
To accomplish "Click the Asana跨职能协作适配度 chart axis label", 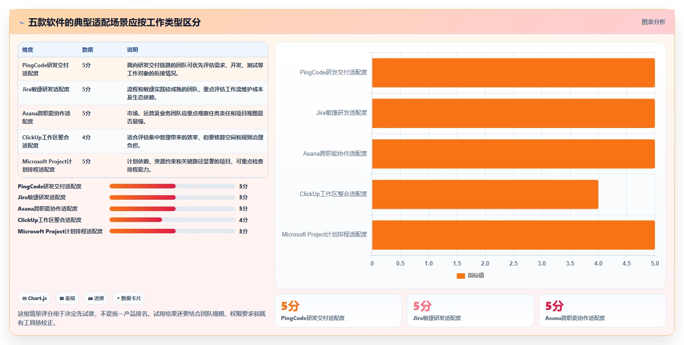I will pyautogui.click(x=335, y=153).
